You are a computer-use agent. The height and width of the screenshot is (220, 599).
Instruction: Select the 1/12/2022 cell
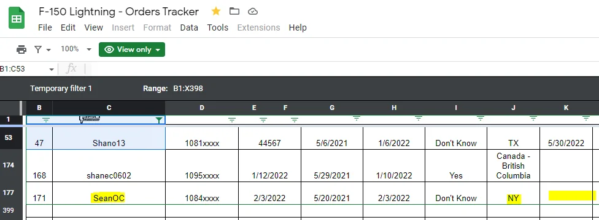click(269, 166)
